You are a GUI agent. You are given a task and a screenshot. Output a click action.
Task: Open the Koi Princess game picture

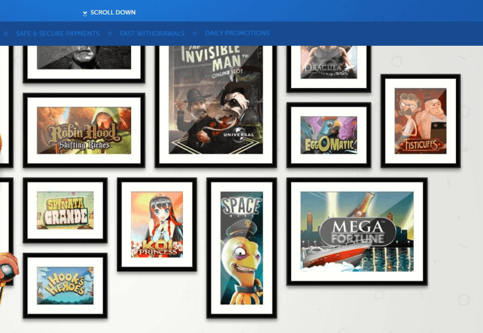tap(156, 224)
